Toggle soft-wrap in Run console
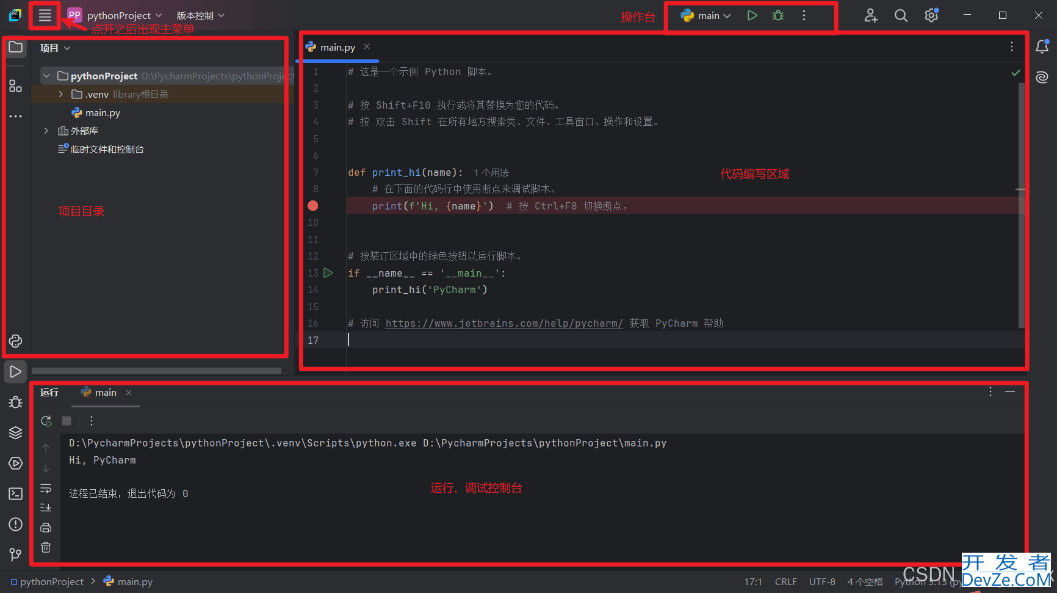The image size is (1057, 593). [x=46, y=488]
